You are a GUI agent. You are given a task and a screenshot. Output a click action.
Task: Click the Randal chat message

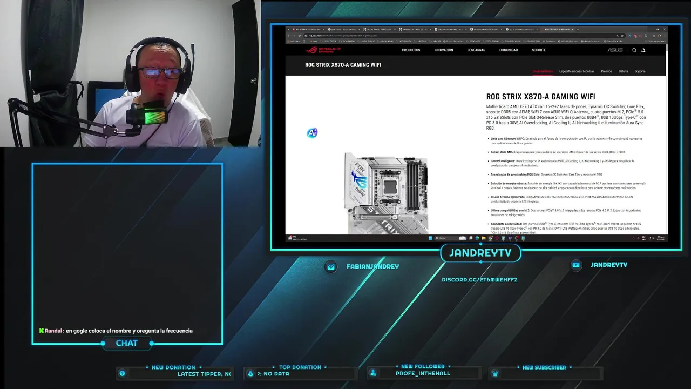(116, 331)
